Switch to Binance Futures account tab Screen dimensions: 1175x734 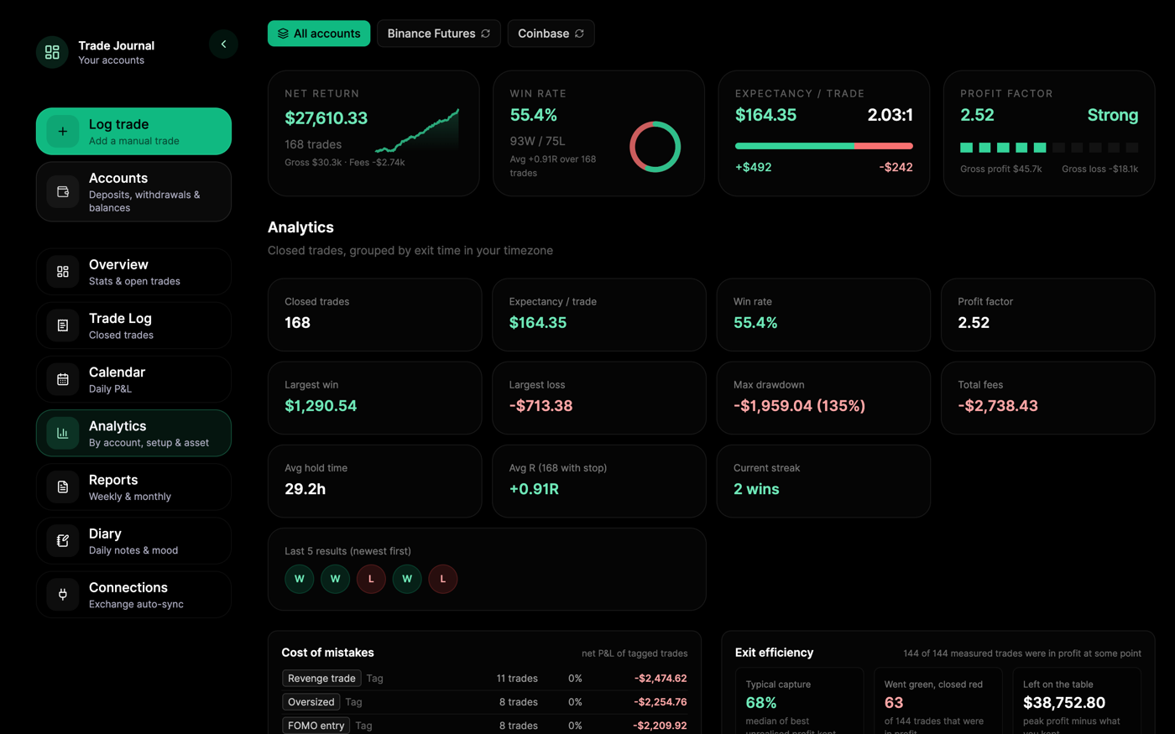click(x=439, y=34)
